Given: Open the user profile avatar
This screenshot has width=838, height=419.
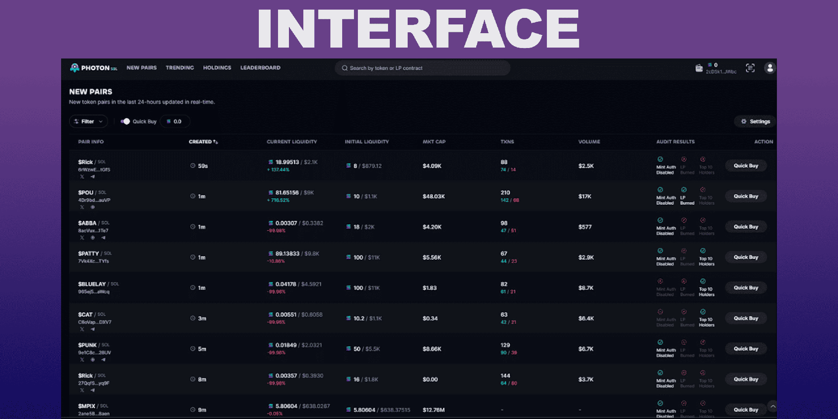Looking at the screenshot, I should click(769, 68).
